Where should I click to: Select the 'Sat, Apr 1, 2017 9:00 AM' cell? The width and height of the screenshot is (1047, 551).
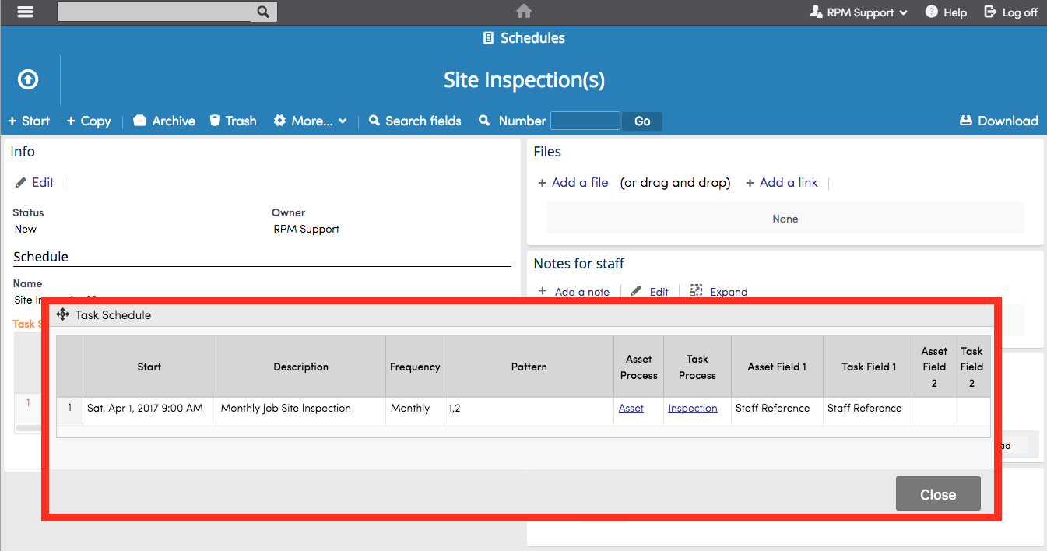149,412
